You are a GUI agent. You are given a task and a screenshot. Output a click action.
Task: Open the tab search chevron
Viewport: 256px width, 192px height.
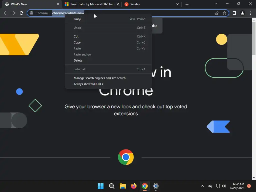click(216, 3)
